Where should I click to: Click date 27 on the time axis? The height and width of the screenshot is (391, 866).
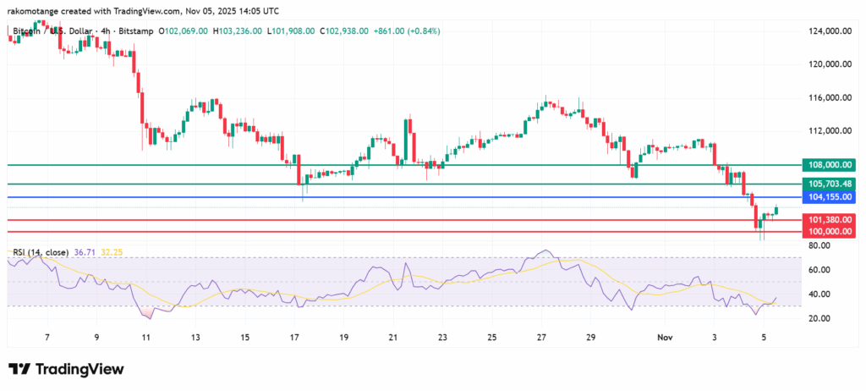[x=541, y=337]
